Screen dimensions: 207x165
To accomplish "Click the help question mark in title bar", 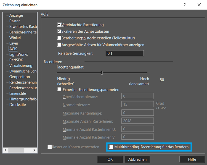I will click(x=185, y=5).
